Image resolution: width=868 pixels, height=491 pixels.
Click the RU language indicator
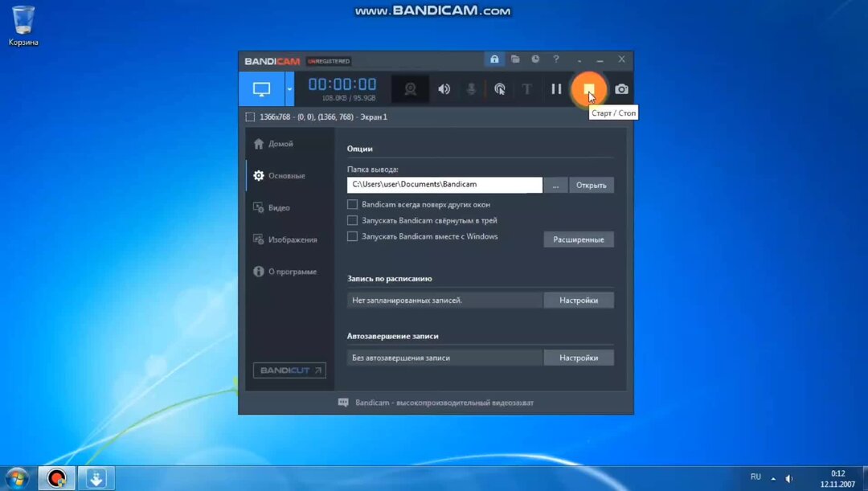[x=755, y=477]
